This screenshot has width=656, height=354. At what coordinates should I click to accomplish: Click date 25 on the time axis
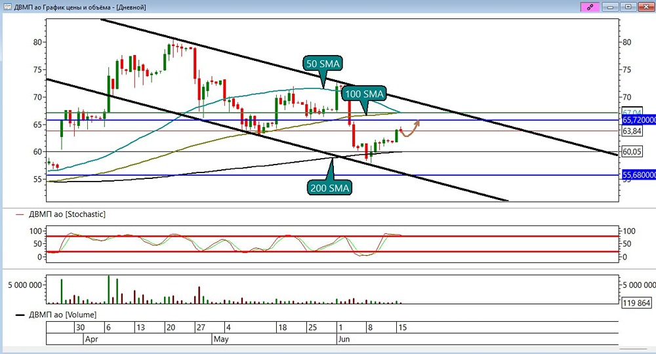[x=312, y=328]
